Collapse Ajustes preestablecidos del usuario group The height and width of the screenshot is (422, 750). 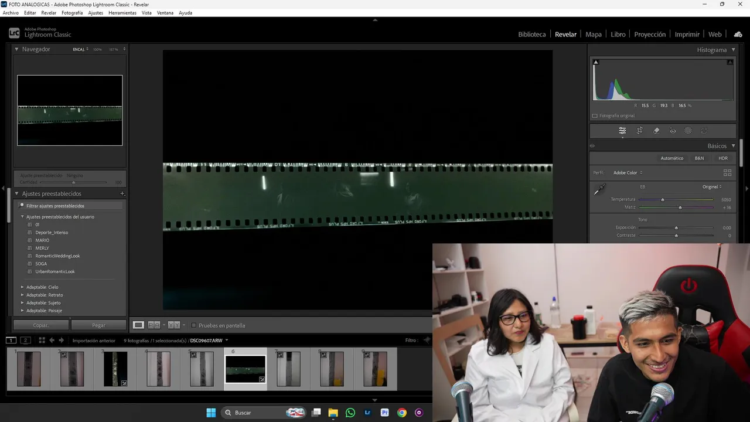point(22,217)
